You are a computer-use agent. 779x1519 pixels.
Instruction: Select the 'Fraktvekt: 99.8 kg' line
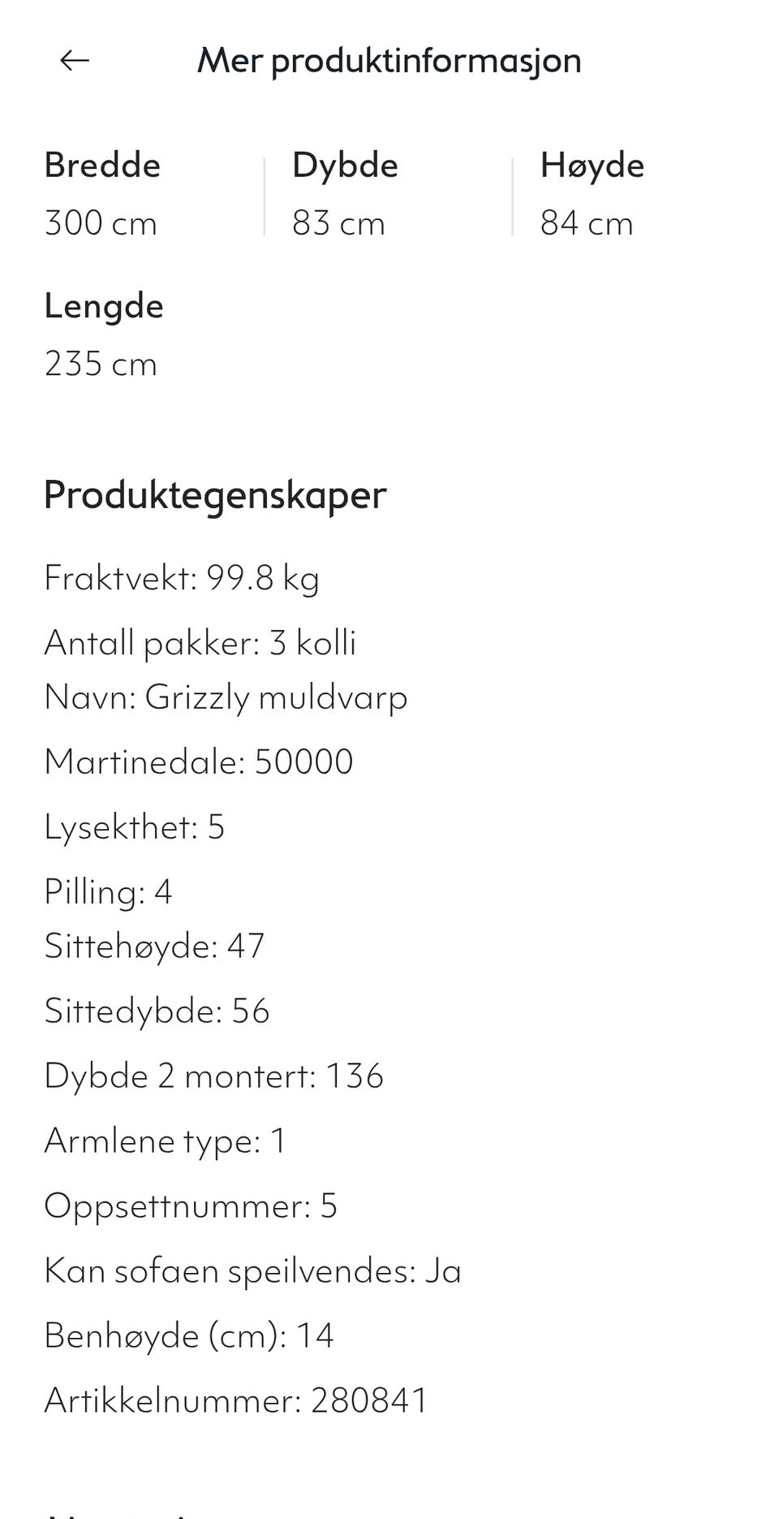pyautogui.click(x=182, y=578)
